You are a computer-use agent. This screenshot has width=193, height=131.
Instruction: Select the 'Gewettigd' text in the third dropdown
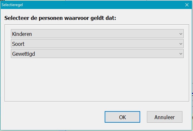23,53
